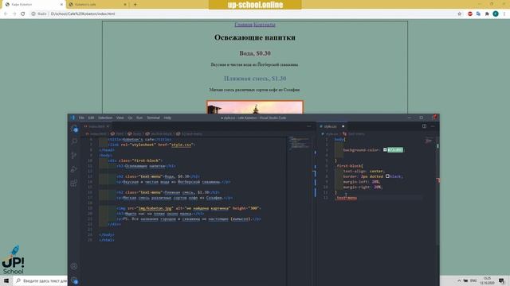The image size is (510, 286).
Task: Click the cafe image on the web page
Action: (255, 107)
